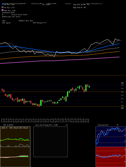Select the '50 Day - 2.76' legend text

pyautogui.click(x=9, y=8)
